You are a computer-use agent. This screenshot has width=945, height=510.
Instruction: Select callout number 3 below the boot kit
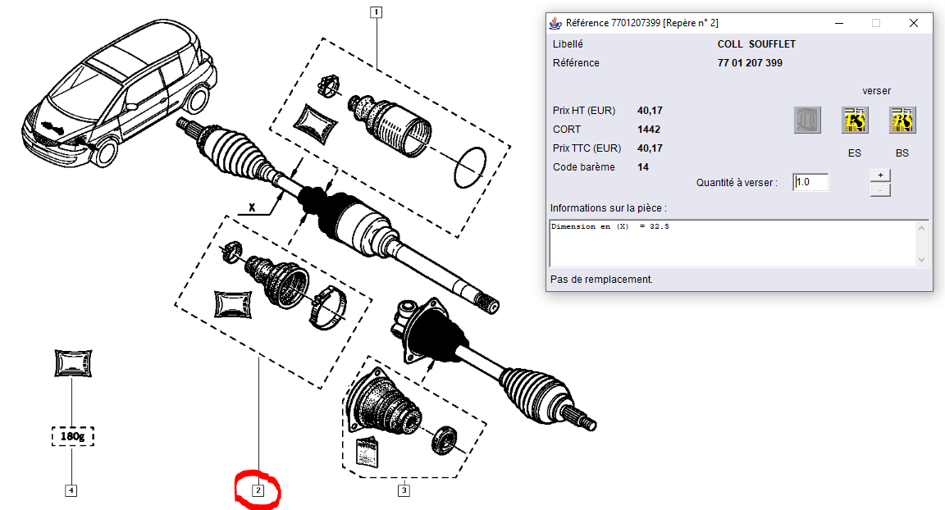(x=404, y=490)
